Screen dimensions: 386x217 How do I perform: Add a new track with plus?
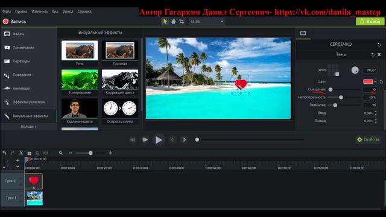point(17,160)
